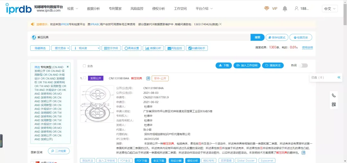Click the applicant name 杜德华 in 申请人 row
347x163 pixels.
(148, 106)
